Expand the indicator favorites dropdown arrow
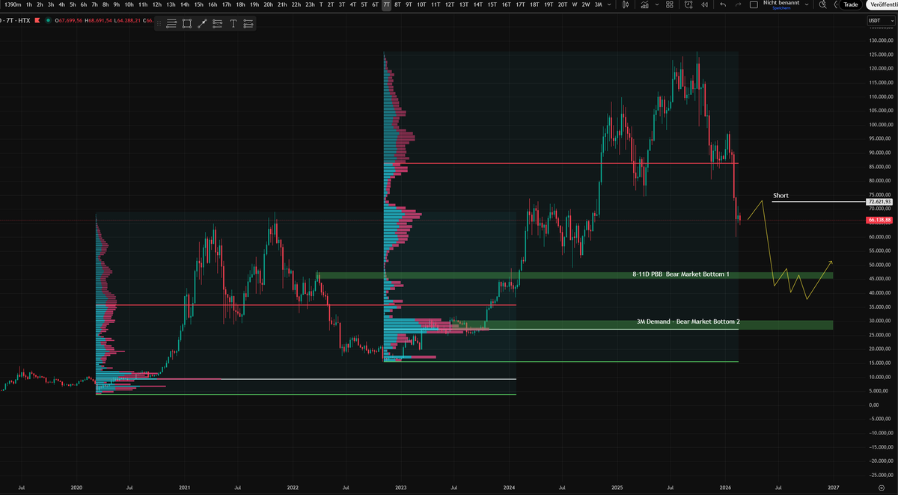The height and width of the screenshot is (495, 898). click(x=657, y=4)
